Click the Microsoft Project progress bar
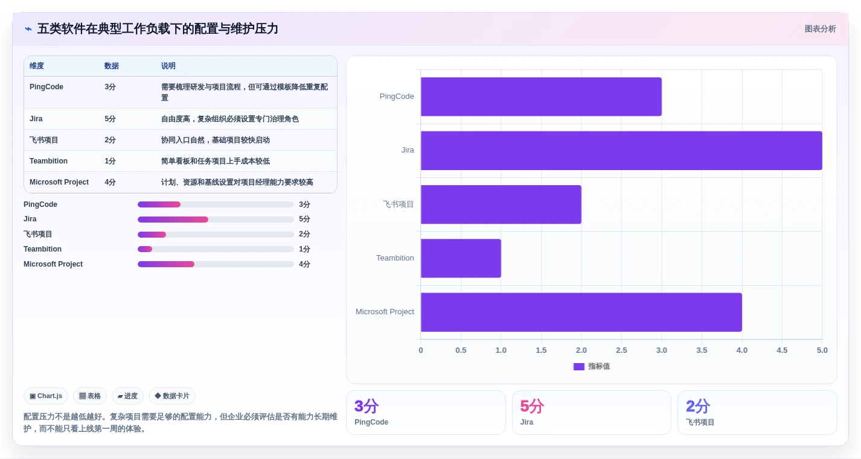The image size is (861, 459). [216, 264]
